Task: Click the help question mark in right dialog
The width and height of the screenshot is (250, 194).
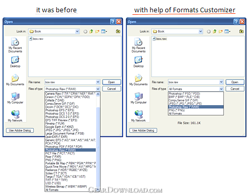Action: click(236, 21)
